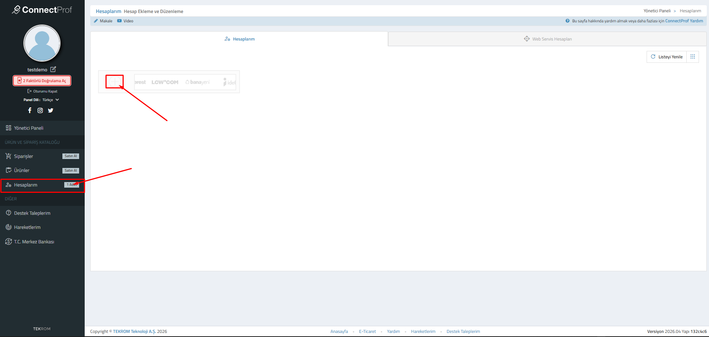Screen dimensions: 709x337
Task: Click the blue help question mark icon
Action: coord(567,21)
